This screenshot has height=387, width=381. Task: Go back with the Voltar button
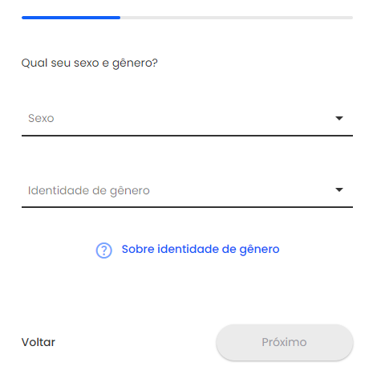[39, 342]
